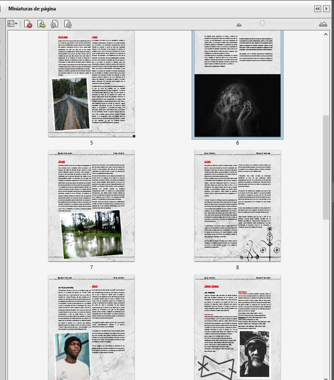
Task: Click the thumbnail size slider handle
Action: (x=262, y=23)
